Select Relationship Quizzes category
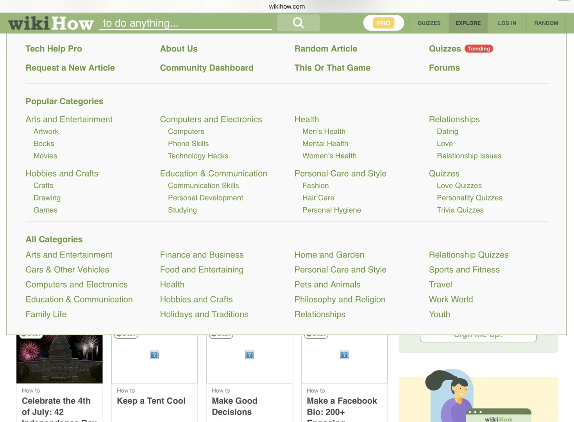The height and width of the screenshot is (422, 574). coord(469,255)
